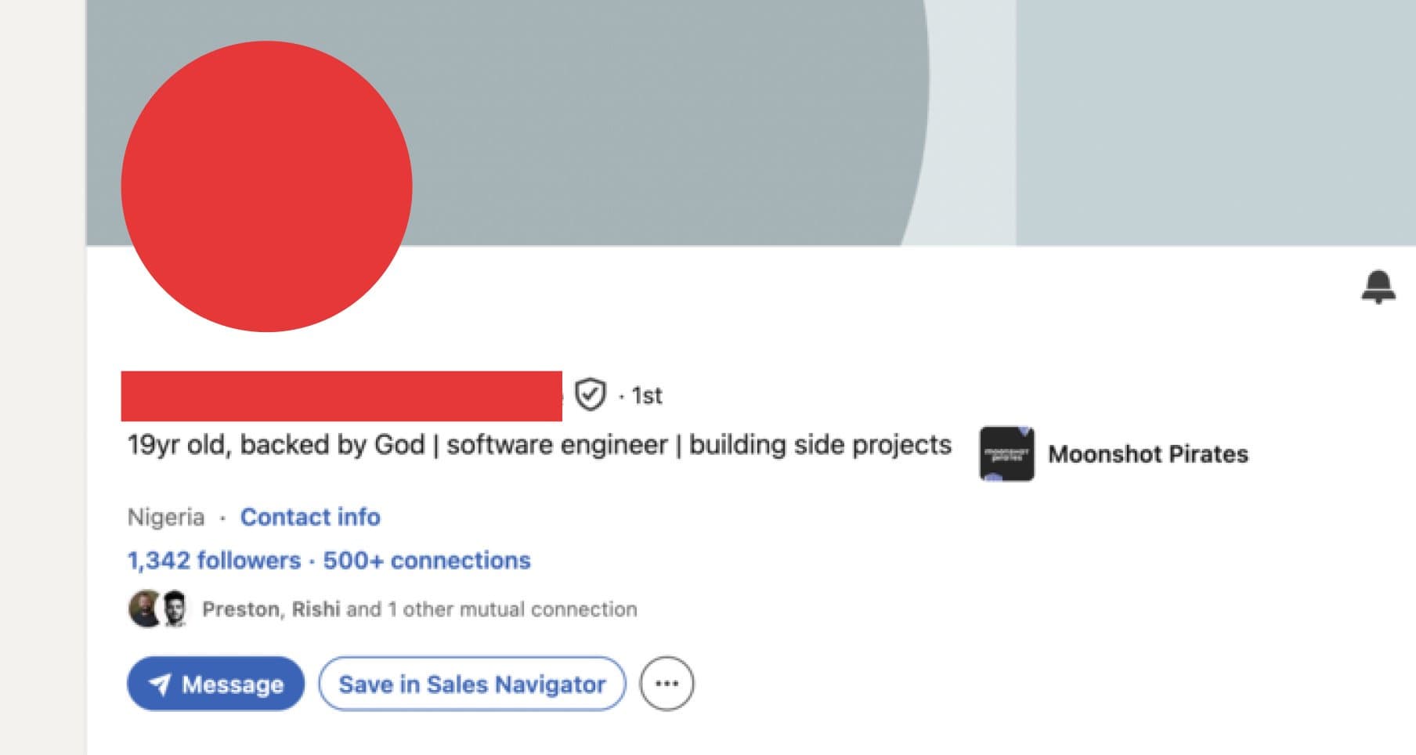The image size is (1416, 755).
Task: Open Moonshot Pirates company page link
Action: (x=1148, y=454)
